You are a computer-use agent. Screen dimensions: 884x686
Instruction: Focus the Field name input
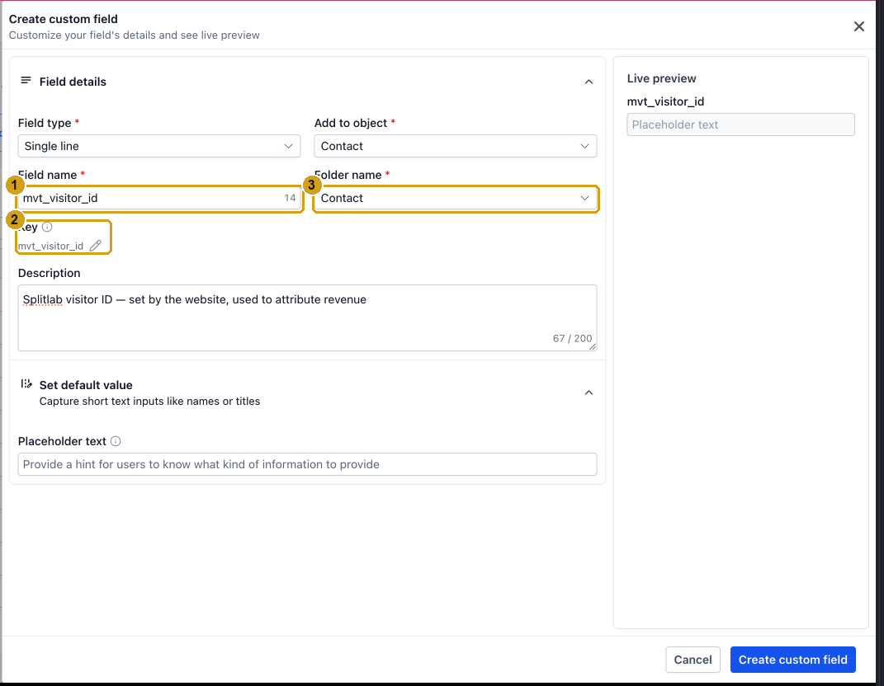[x=159, y=198]
